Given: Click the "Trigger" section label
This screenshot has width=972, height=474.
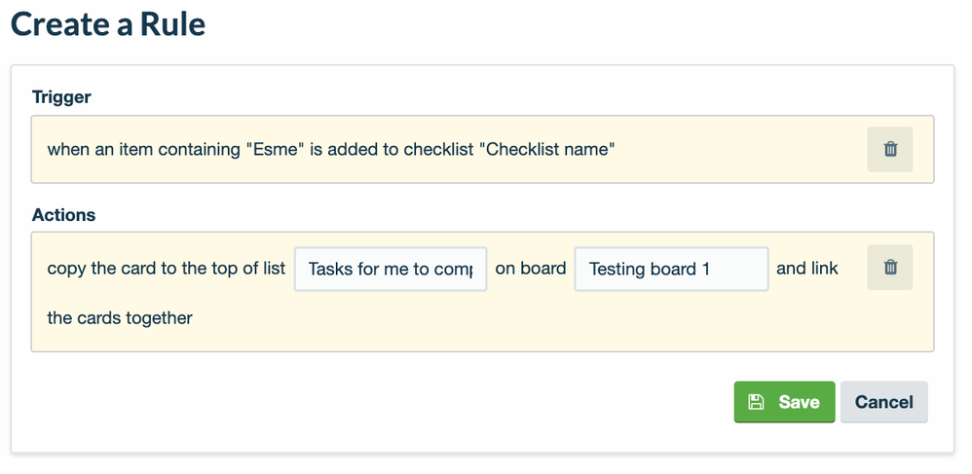Looking at the screenshot, I should pyautogui.click(x=61, y=96).
